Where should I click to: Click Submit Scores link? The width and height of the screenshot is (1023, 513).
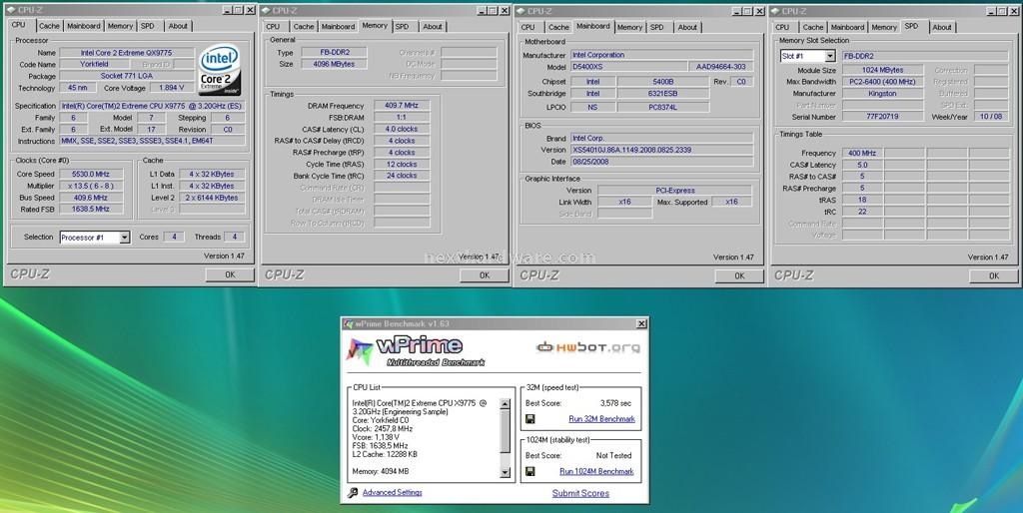coord(580,493)
